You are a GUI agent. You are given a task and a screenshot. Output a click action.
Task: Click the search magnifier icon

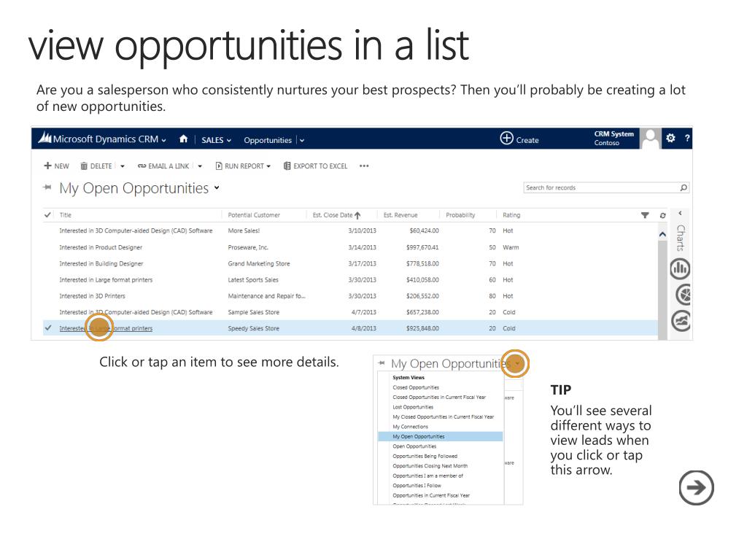tap(684, 187)
